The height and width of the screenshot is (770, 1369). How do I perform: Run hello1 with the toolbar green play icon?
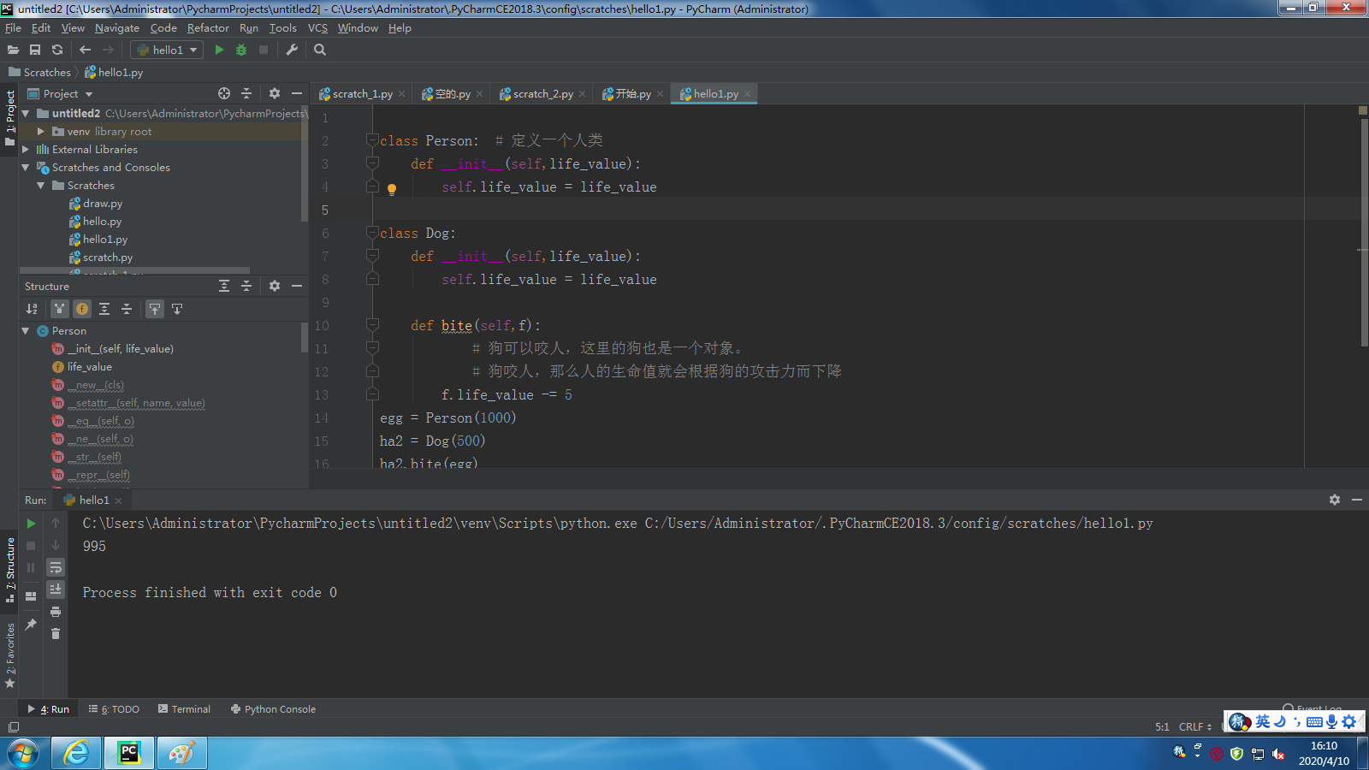(219, 50)
